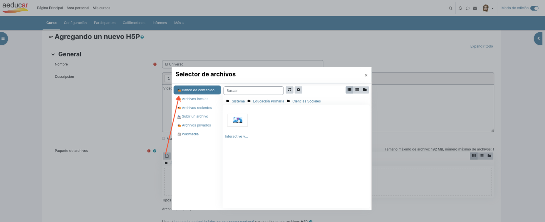Screen dimensions: 545x222
Task: Switch file picker to icon grid view
Action: coord(349,90)
